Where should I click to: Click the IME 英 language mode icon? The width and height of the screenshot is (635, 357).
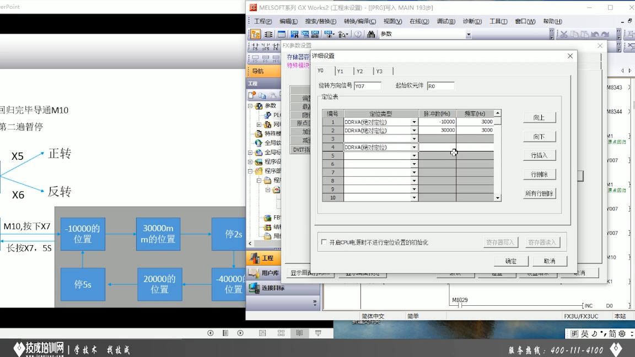(585, 334)
